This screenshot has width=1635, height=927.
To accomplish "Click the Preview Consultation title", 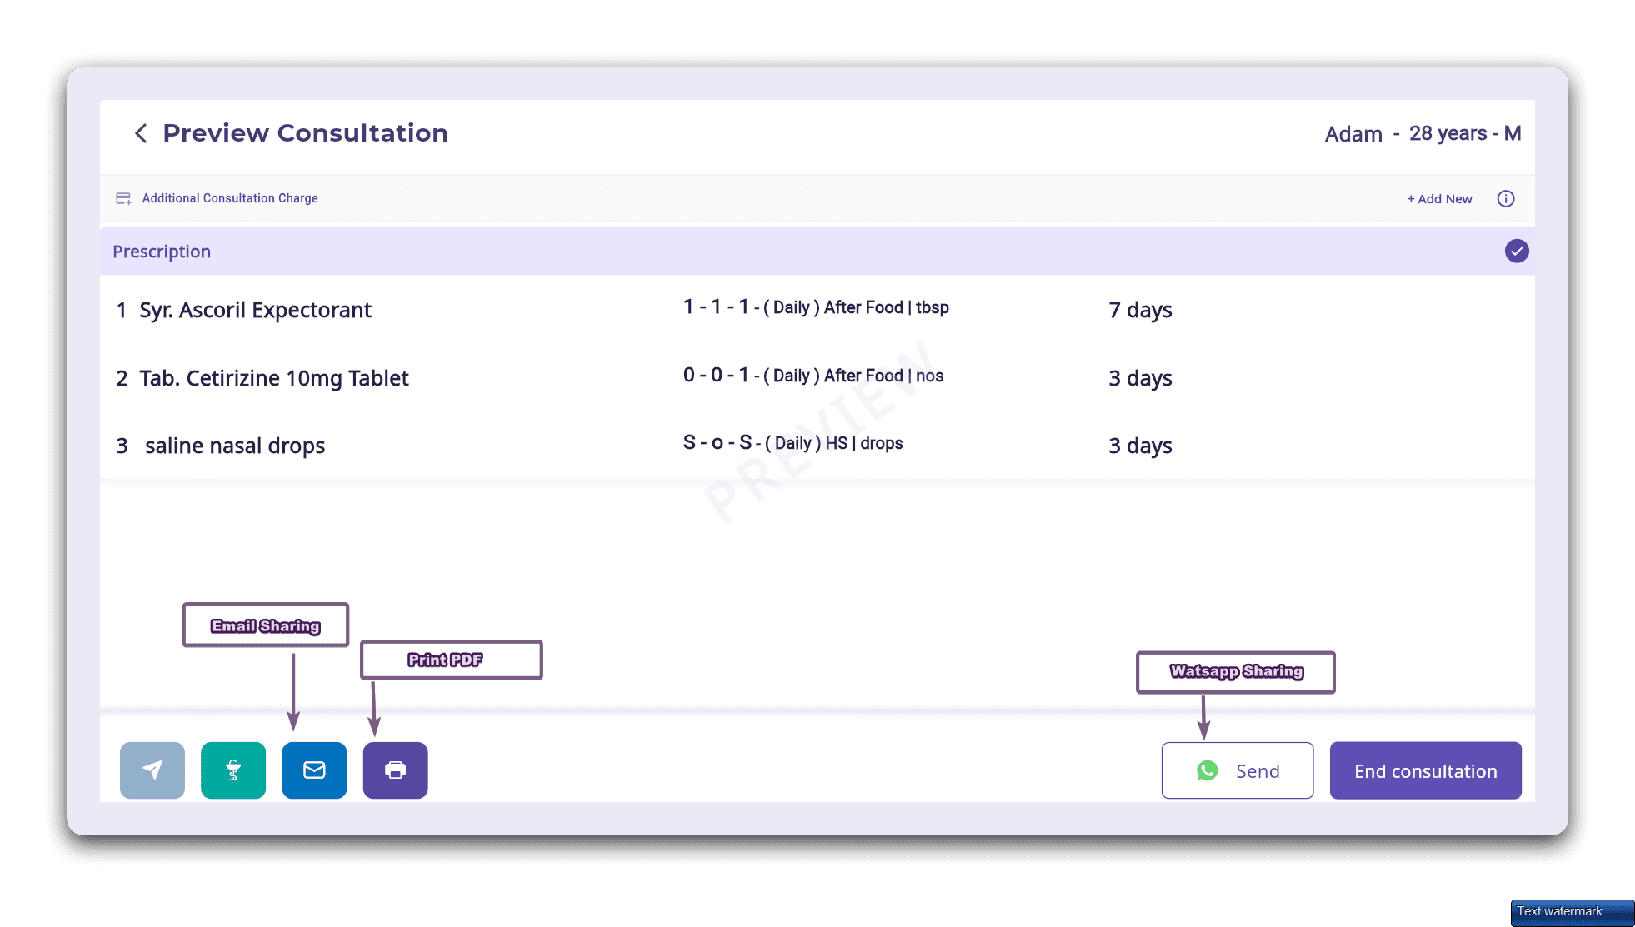I will click(x=305, y=133).
